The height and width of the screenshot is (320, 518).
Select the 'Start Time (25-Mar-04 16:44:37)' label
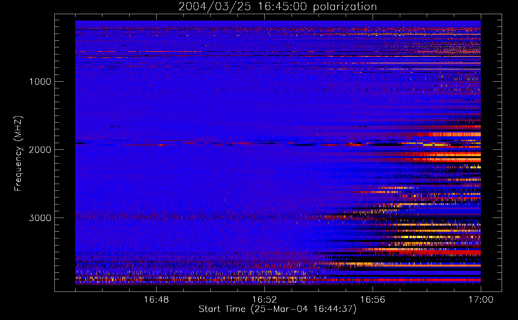tap(278, 309)
